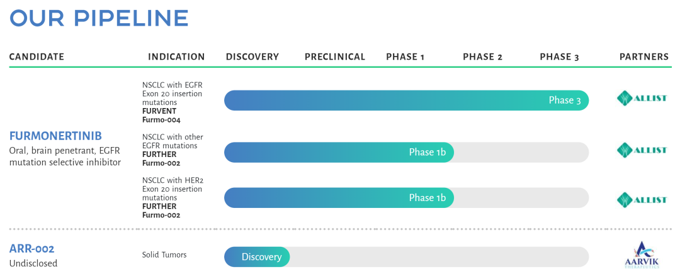Screen dimensions: 680x277
Task: Select the Indication column header
Action: tap(176, 57)
